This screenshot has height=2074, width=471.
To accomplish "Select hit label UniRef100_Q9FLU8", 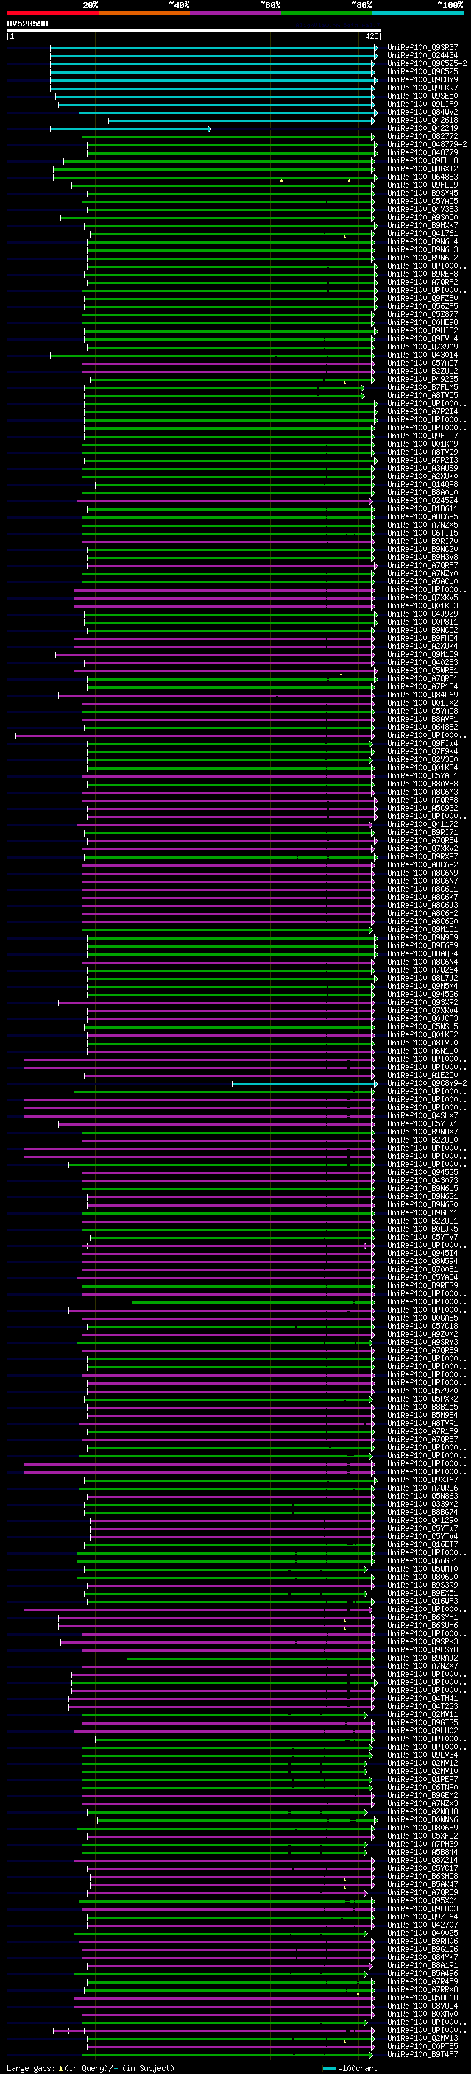I will (x=422, y=161).
